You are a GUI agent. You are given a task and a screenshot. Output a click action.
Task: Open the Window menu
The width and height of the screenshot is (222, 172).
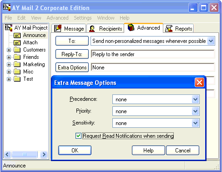(106, 18)
